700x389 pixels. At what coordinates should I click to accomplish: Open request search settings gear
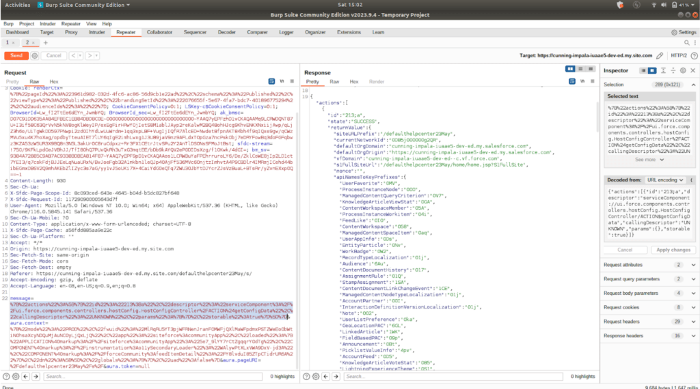click(16, 377)
